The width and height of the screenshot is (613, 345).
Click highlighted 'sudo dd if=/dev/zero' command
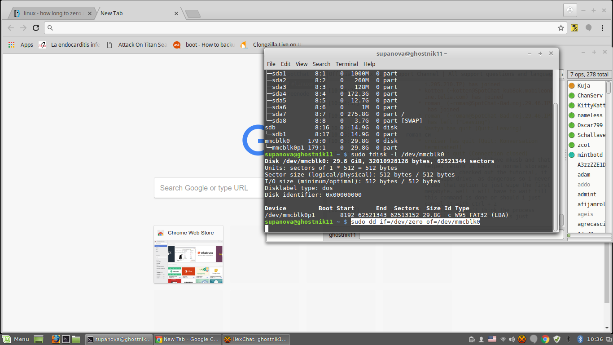point(416,222)
